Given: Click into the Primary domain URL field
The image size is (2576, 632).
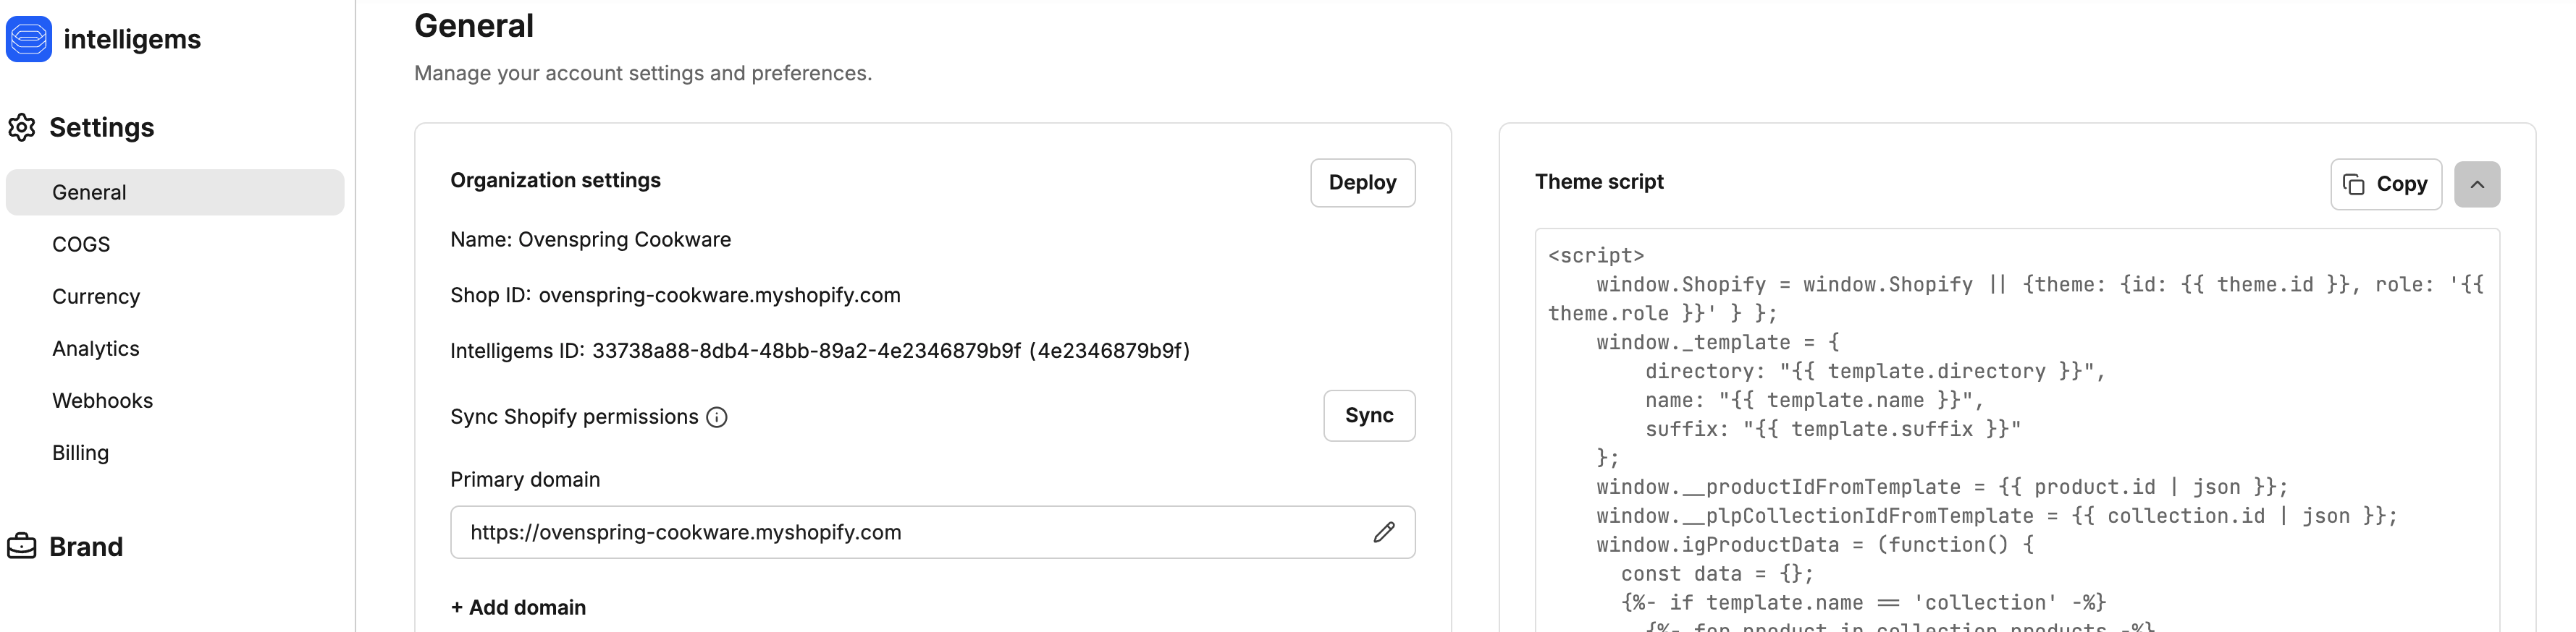Looking at the screenshot, I should tap(900, 532).
